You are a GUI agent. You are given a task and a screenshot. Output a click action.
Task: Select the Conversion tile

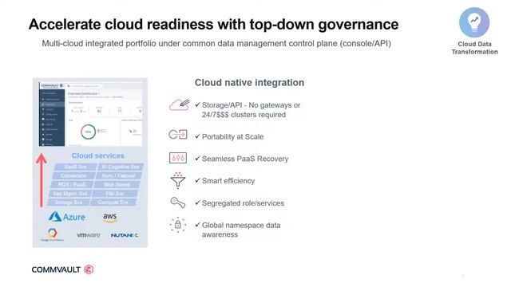pos(73,175)
